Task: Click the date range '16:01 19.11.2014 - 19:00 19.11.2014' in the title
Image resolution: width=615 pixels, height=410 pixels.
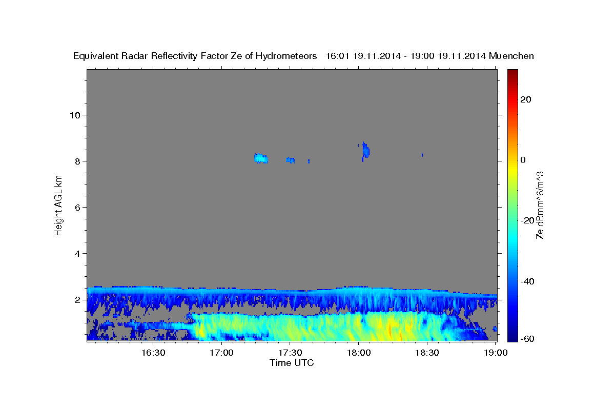Action: (406, 56)
